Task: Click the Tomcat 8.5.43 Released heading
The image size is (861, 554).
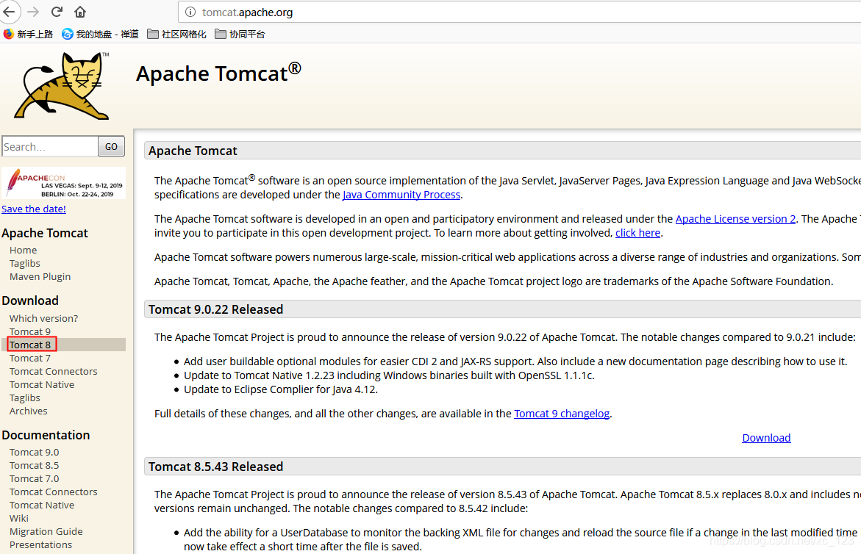Action: [x=215, y=467]
